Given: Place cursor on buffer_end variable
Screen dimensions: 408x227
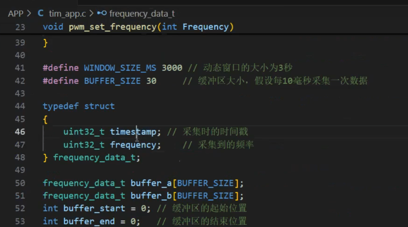Looking at the screenshot, I should (89, 221).
